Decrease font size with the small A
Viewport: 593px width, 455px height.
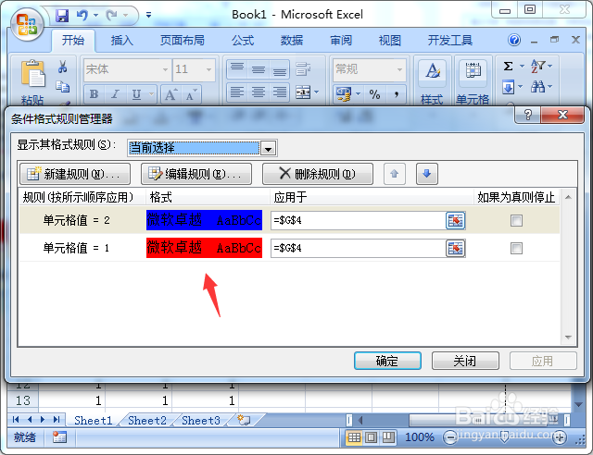click(191, 94)
